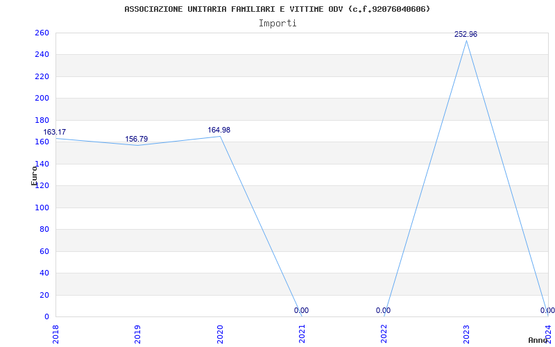Click the 0.00 label above 2024
The image size is (555, 347).
point(547,310)
